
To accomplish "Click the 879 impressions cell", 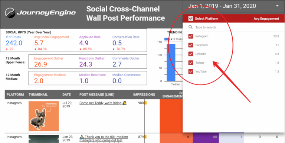I will pos(141,137).
